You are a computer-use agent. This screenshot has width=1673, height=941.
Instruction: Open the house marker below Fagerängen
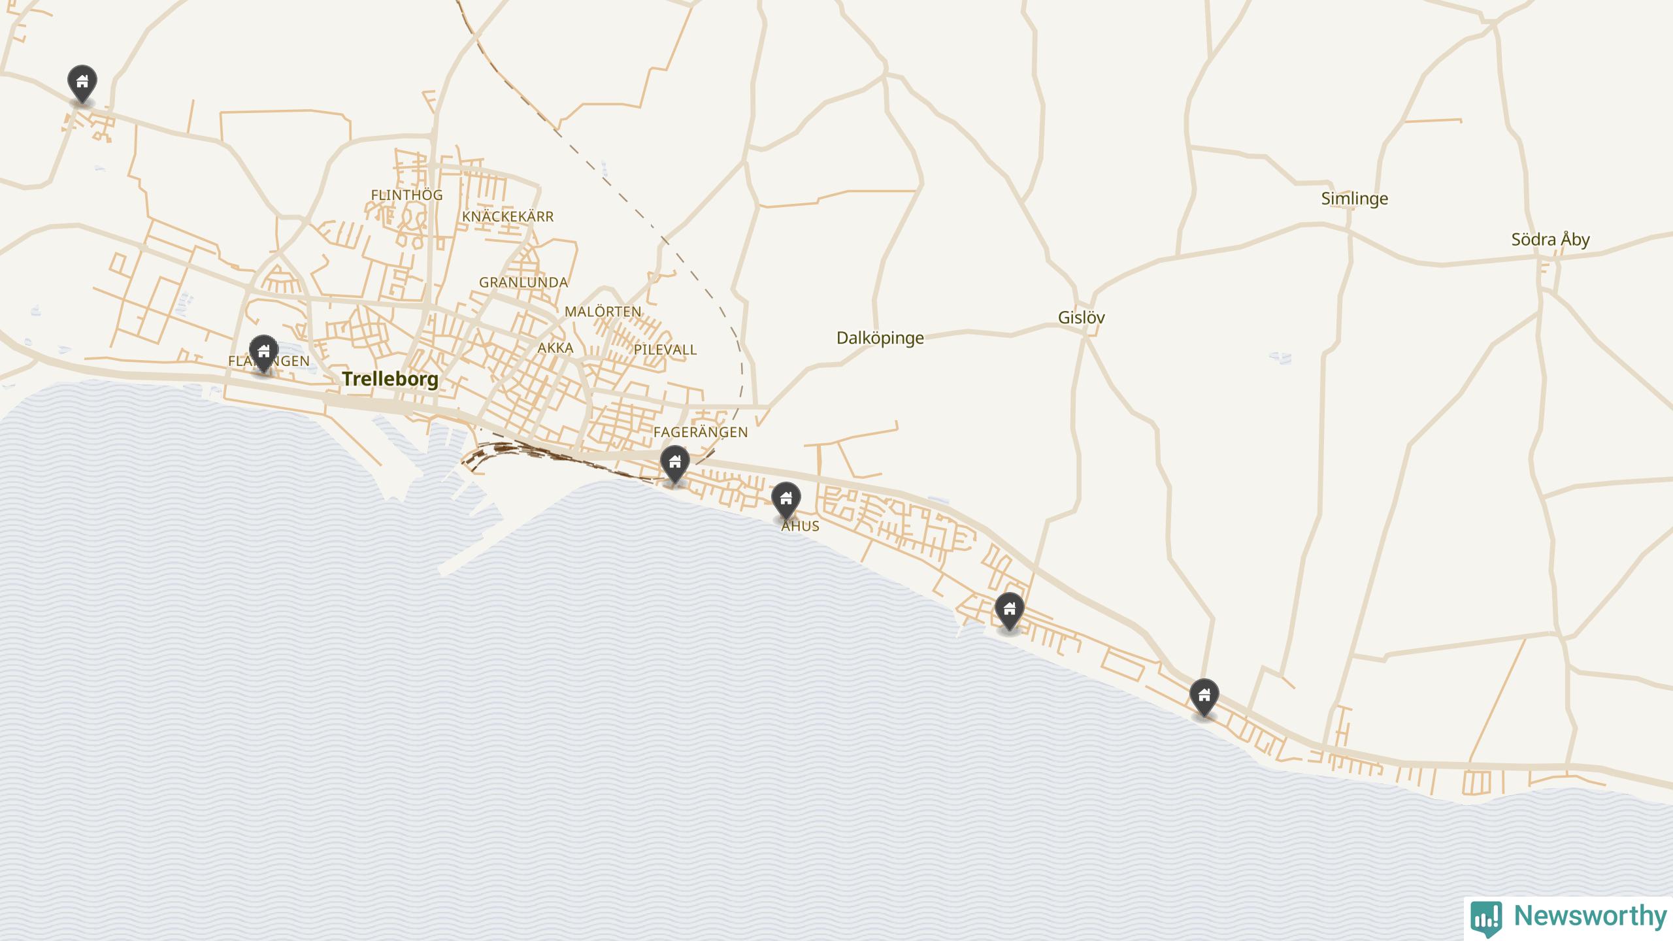(x=675, y=465)
